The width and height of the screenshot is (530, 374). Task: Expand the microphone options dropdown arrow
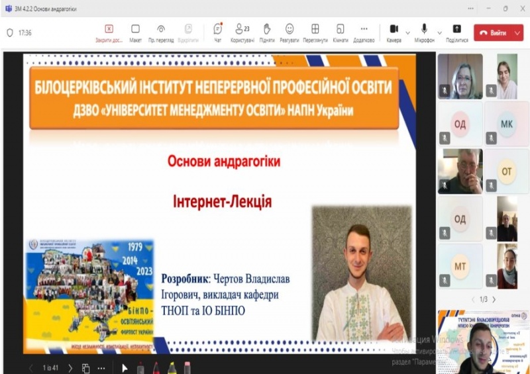(x=439, y=32)
